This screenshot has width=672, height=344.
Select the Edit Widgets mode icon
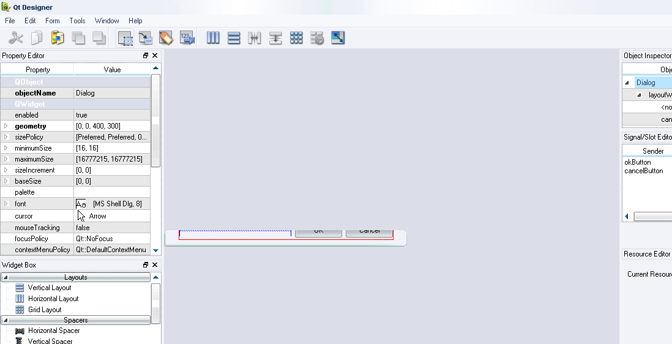pyautogui.click(x=125, y=38)
